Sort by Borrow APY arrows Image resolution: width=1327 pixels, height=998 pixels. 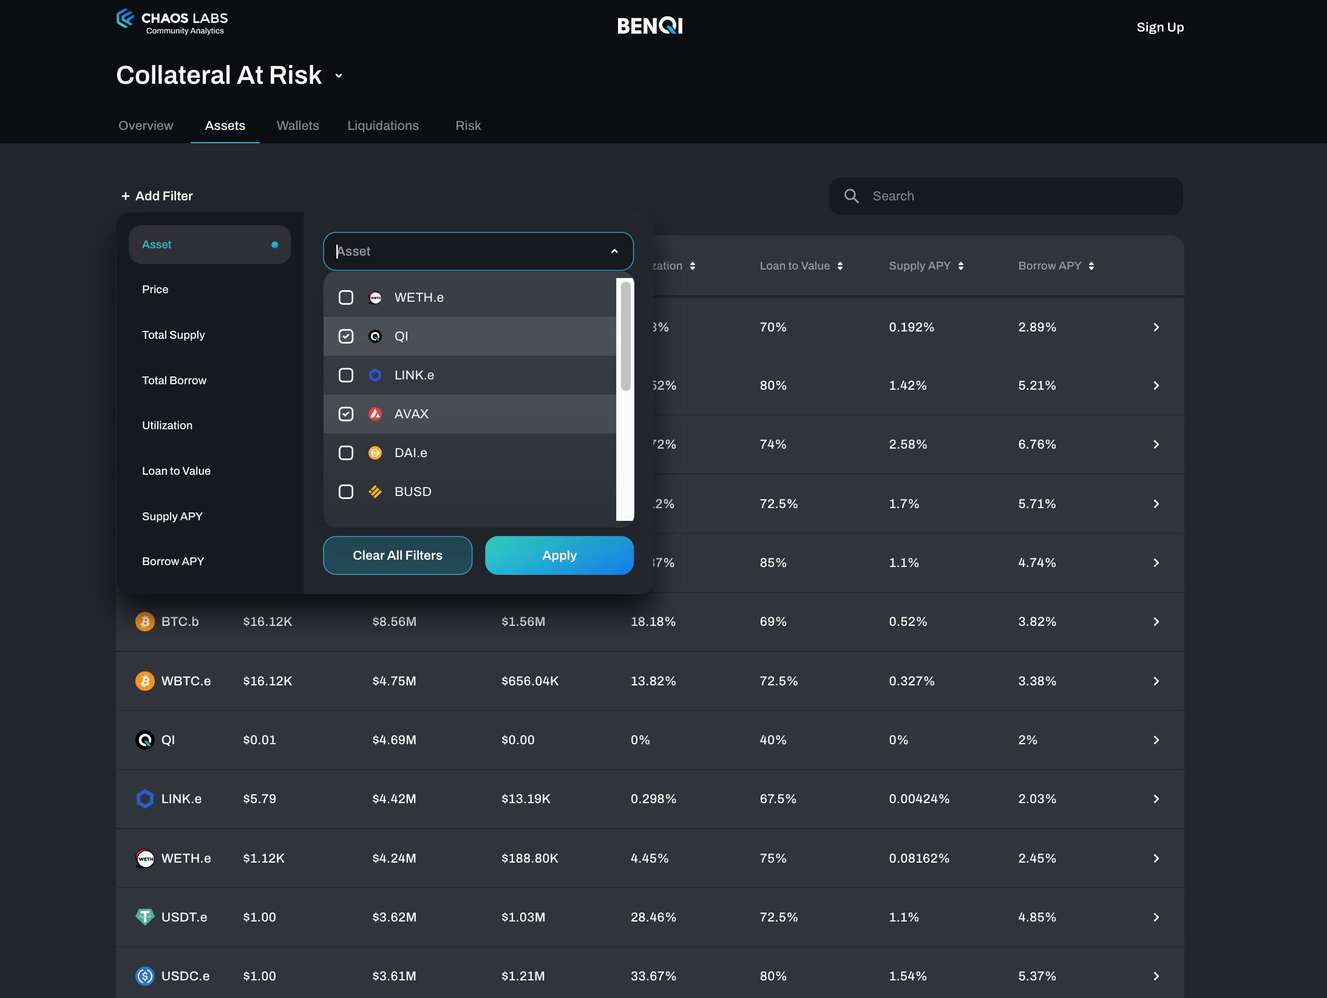point(1091,266)
